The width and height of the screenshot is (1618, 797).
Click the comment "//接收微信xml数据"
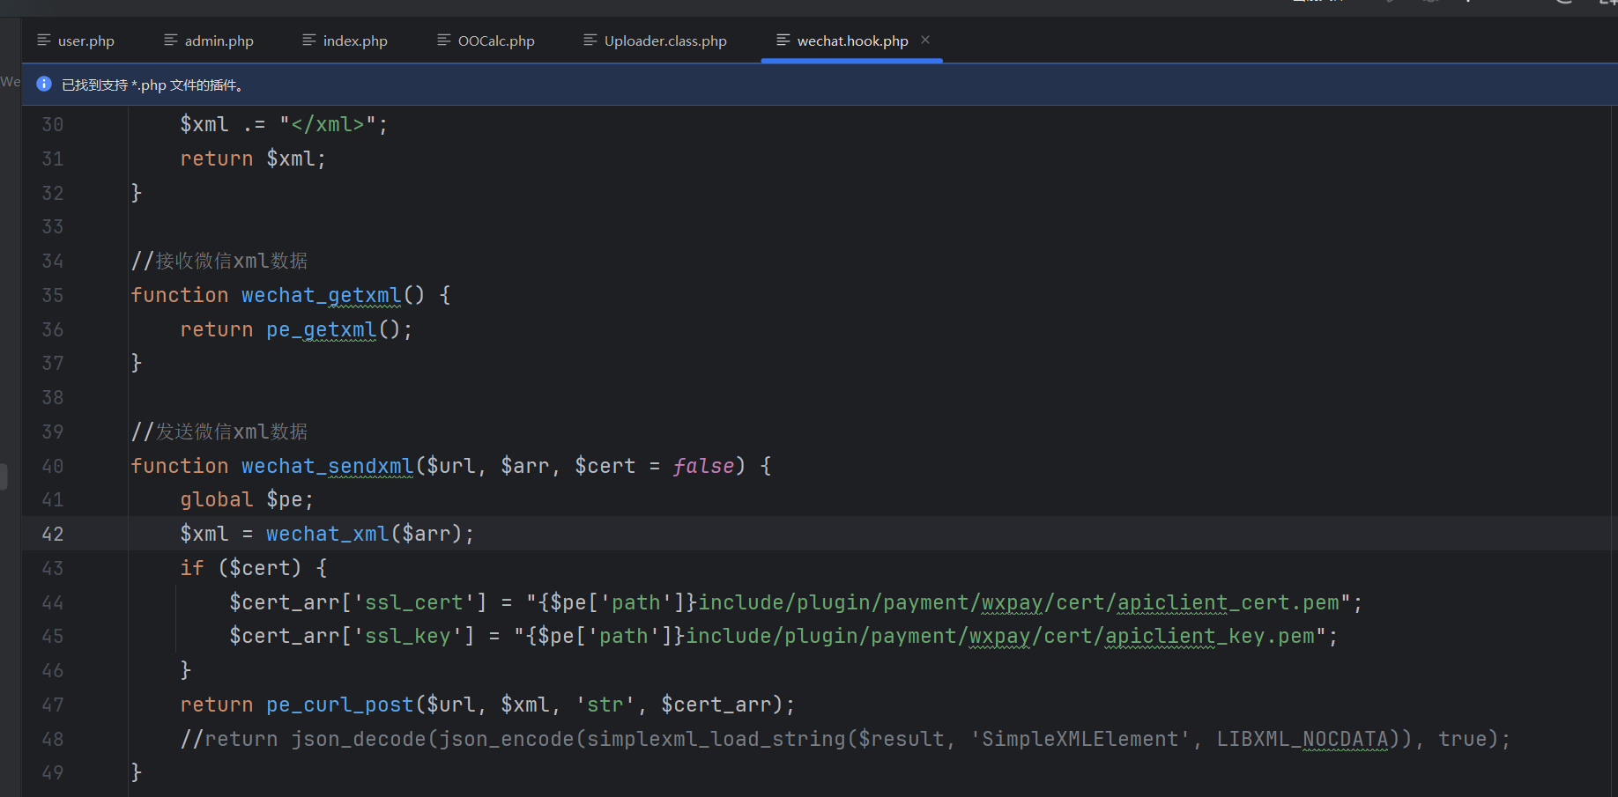[219, 262]
